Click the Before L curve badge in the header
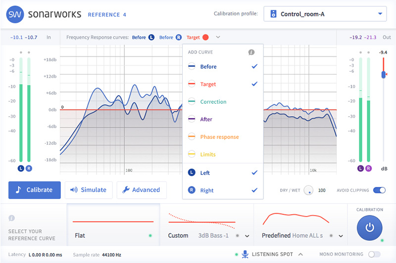The width and height of the screenshot is (396, 263). pos(151,37)
